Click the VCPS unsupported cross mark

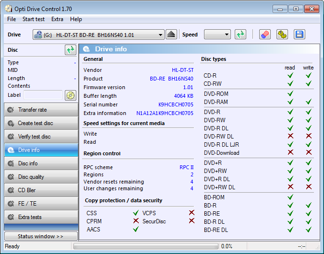(x=192, y=212)
